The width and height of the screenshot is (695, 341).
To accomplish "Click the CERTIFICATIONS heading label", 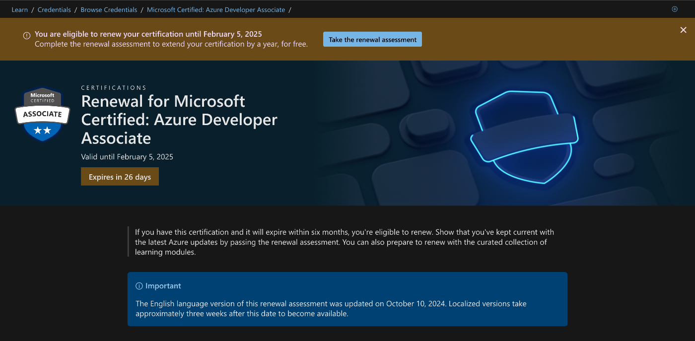I will 114,88.
